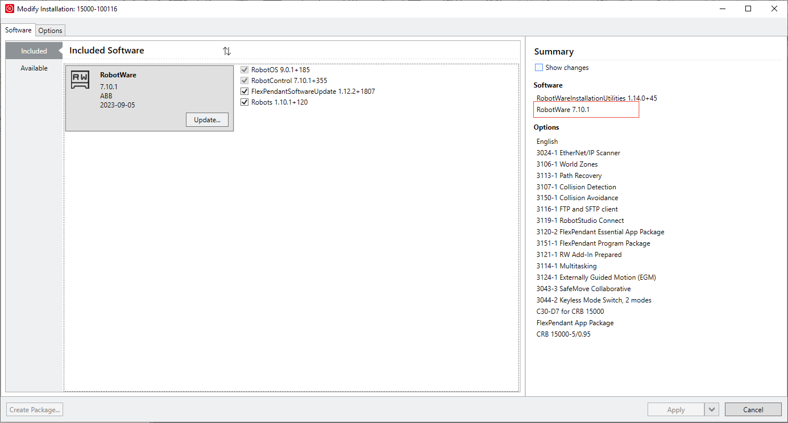
Task: Toggle the RobotOS 9.0.1+185 checkbox
Action: (245, 70)
